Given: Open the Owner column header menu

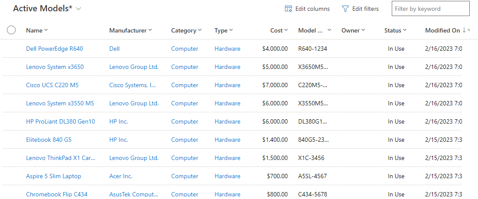Looking at the screenshot, I should 363,30.
